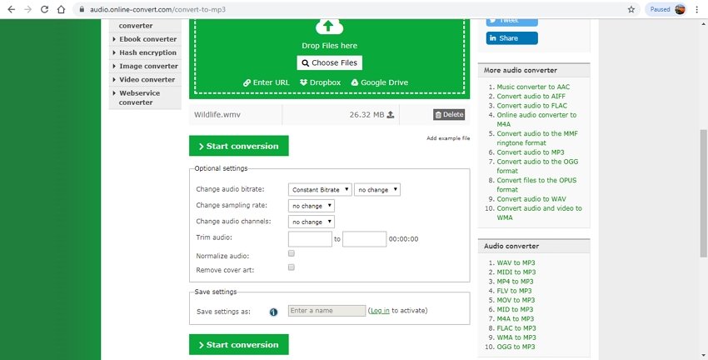This screenshot has width=708, height=360.
Task: Click Choose Files button
Action: click(330, 62)
